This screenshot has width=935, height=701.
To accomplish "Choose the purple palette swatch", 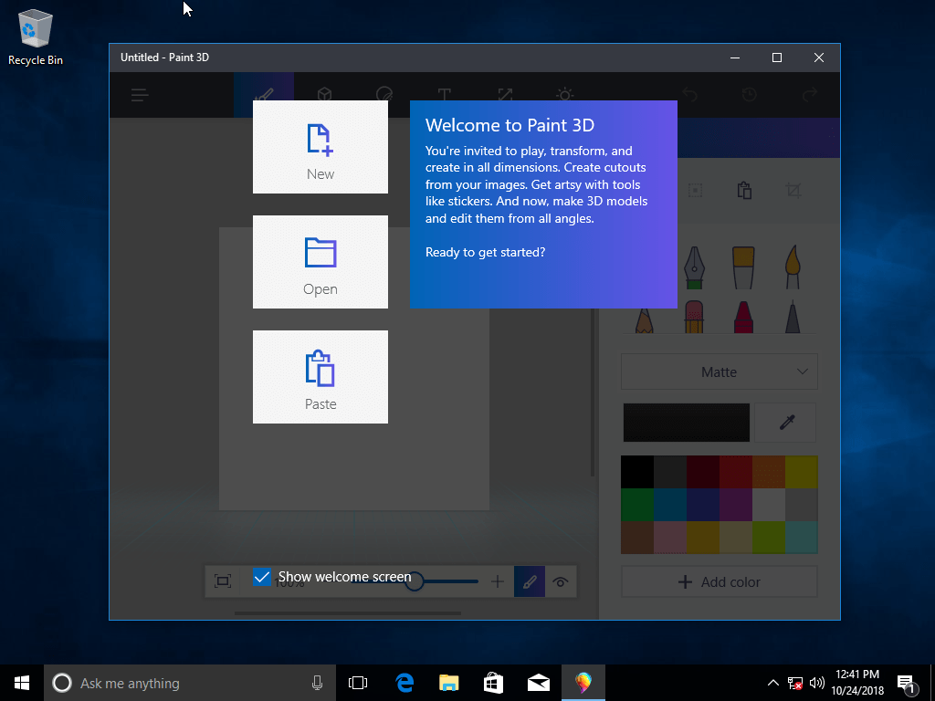I will 736,505.
